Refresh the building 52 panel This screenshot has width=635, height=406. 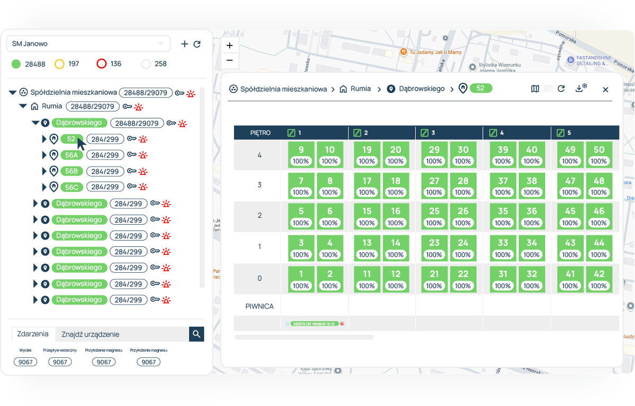pyautogui.click(x=561, y=89)
